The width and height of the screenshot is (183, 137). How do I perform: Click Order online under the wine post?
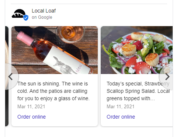tap(31, 117)
